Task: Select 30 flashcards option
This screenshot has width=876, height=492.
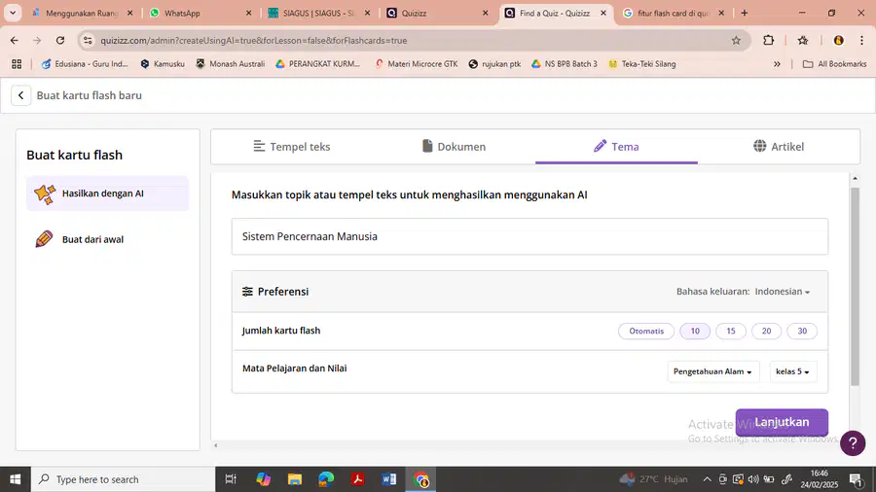Action: click(x=802, y=331)
